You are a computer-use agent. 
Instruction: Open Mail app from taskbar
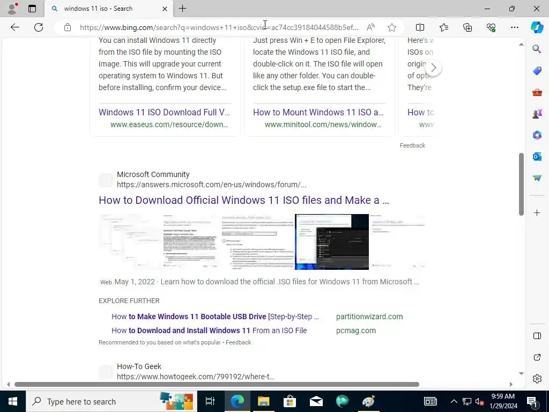(x=316, y=401)
